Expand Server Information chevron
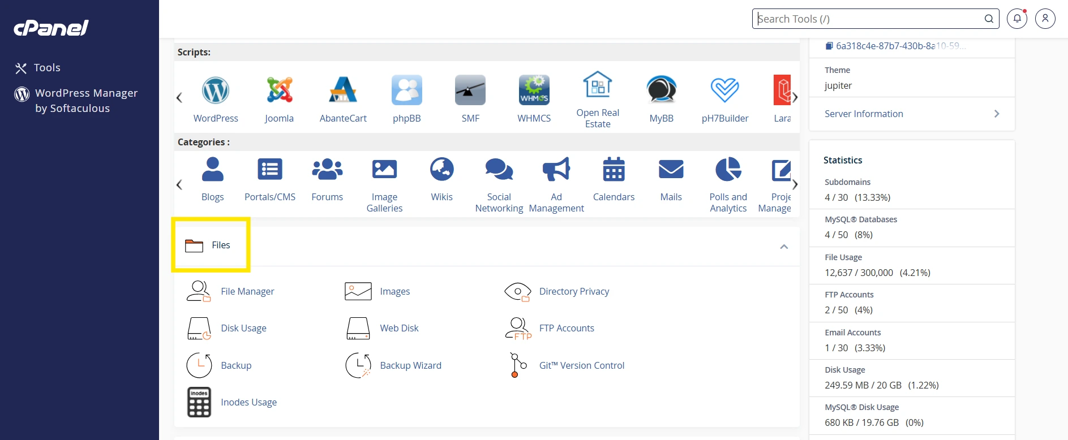This screenshot has height=440, width=1068. coord(997,114)
